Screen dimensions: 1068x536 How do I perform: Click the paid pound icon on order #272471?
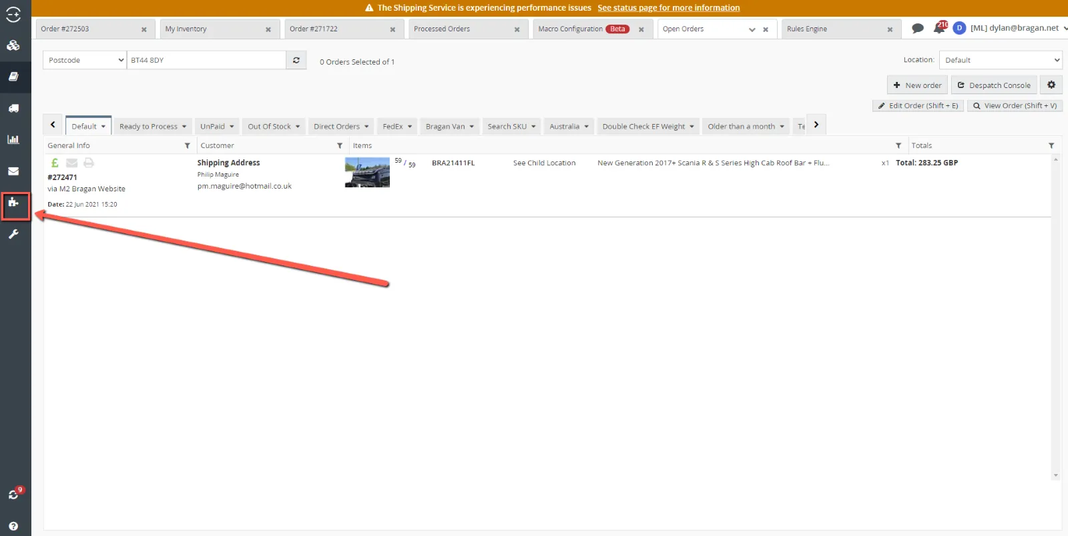(55, 163)
